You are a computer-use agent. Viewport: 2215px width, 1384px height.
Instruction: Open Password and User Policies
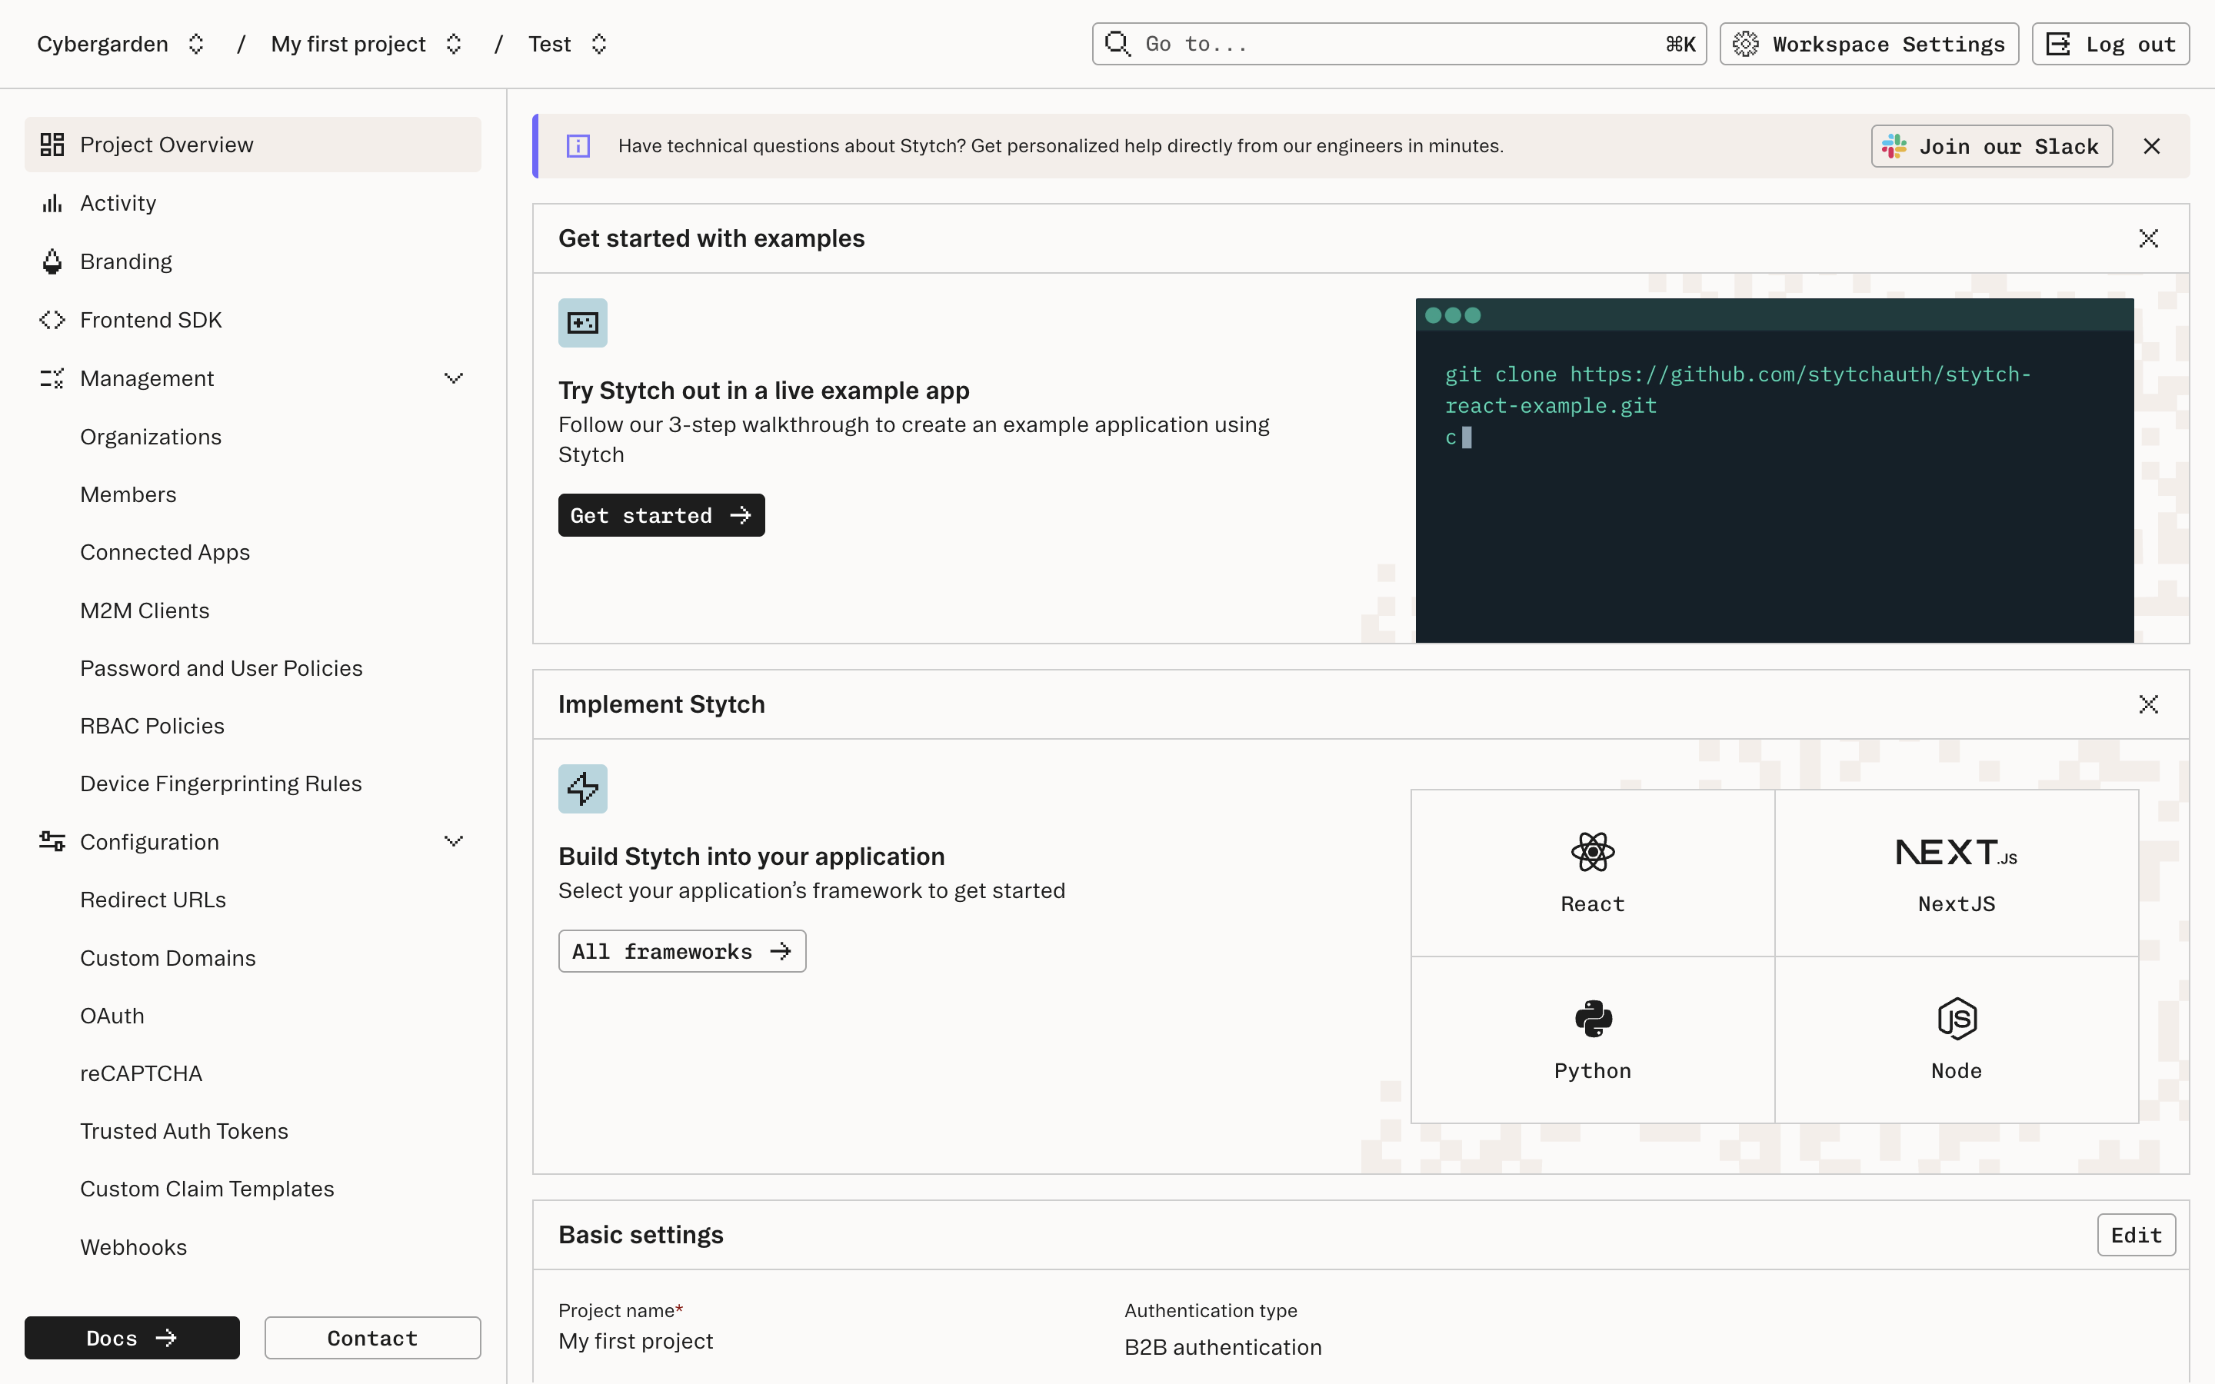coord(221,668)
